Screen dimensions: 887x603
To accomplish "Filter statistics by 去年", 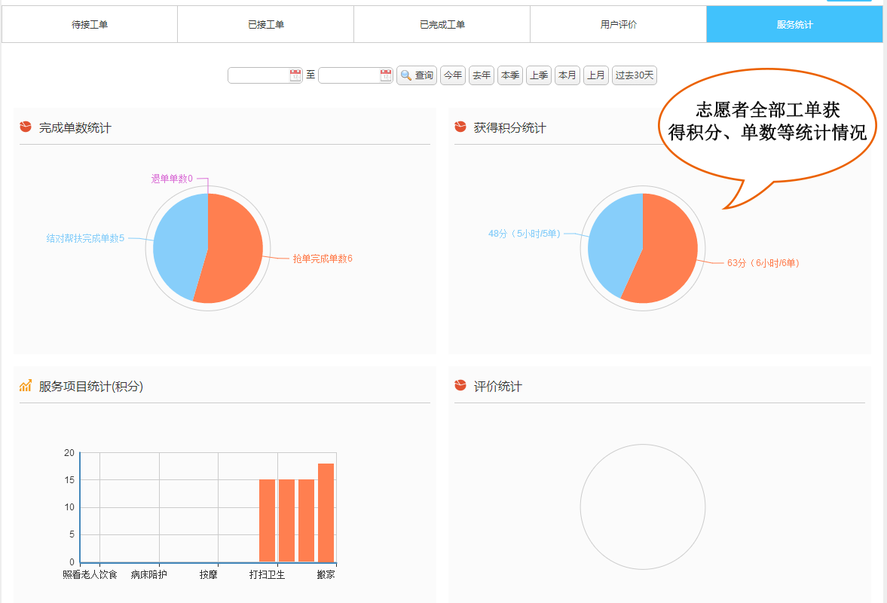I will pyautogui.click(x=482, y=75).
